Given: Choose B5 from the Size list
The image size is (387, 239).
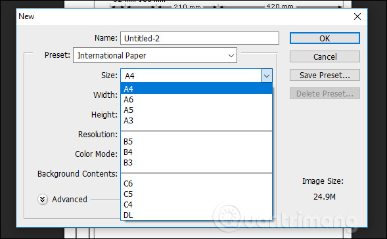Looking at the screenshot, I should click(196, 142).
